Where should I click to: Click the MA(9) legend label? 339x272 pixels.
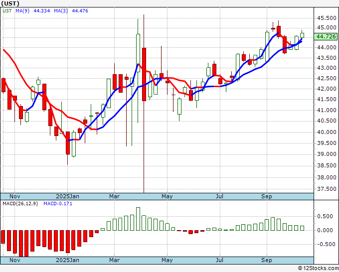click(x=22, y=11)
